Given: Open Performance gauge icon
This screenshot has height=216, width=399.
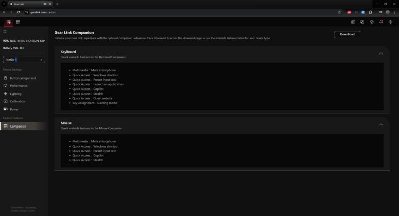Looking at the screenshot, I should pyautogui.click(x=5, y=86).
